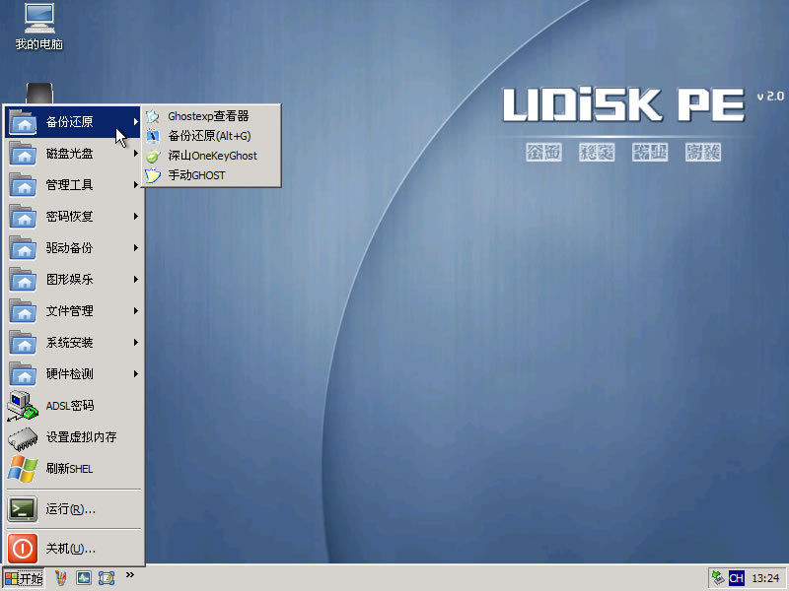Click the green arrow safely-remove tray icon
The width and height of the screenshot is (789, 591).
click(x=718, y=578)
